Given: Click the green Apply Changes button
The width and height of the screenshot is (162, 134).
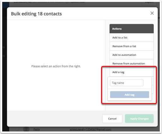Looking at the screenshot, I should point(139,119).
